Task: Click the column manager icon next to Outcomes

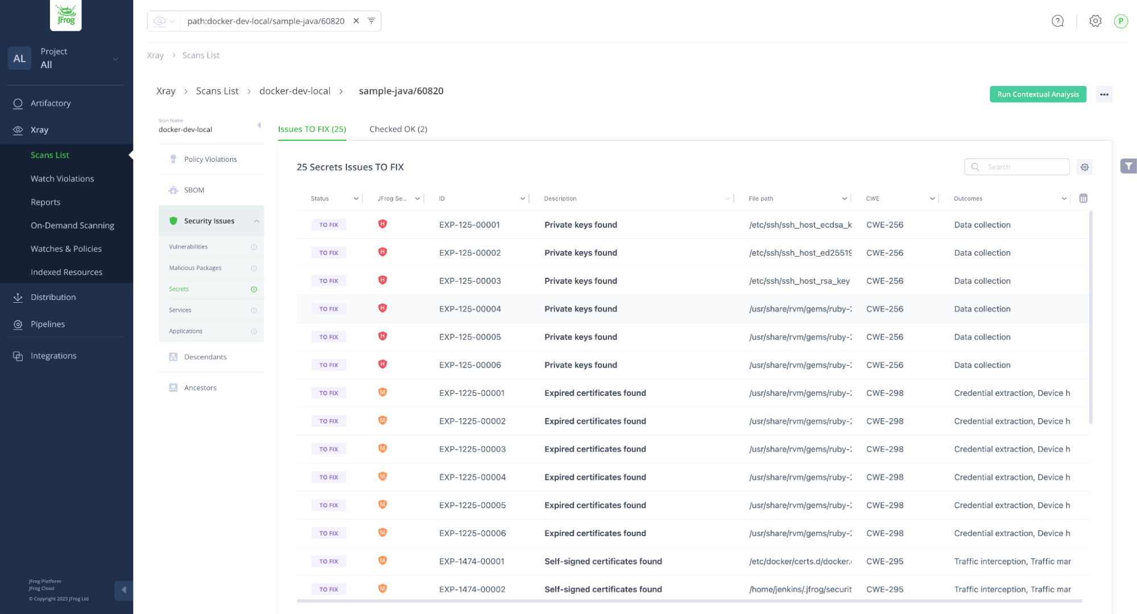Action: pyautogui.click(x=1084, y=198)
